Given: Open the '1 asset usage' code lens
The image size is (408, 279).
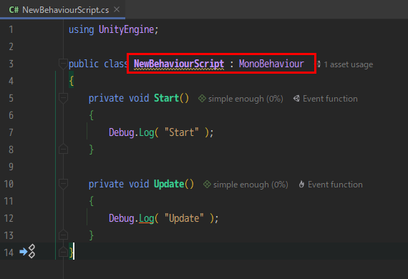Looking at the screenshot, I should pyautogui.click(x=348, y=64).
